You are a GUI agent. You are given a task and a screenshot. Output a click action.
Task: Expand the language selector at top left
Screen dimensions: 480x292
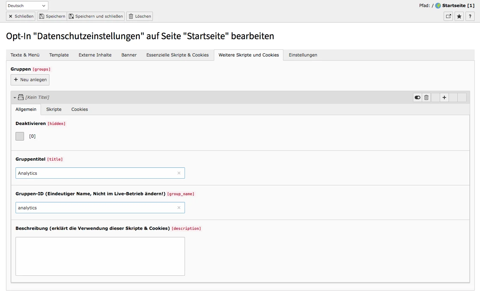[x=26, y=5]
